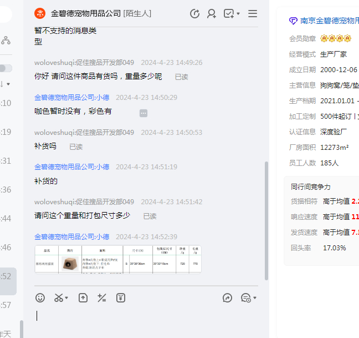Expand the task checkmark dropdown in header
The image size is (359, 338).
click(x=238, y=13)
